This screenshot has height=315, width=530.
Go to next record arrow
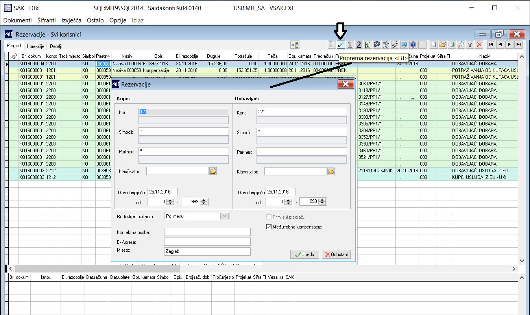pos(510,44)
